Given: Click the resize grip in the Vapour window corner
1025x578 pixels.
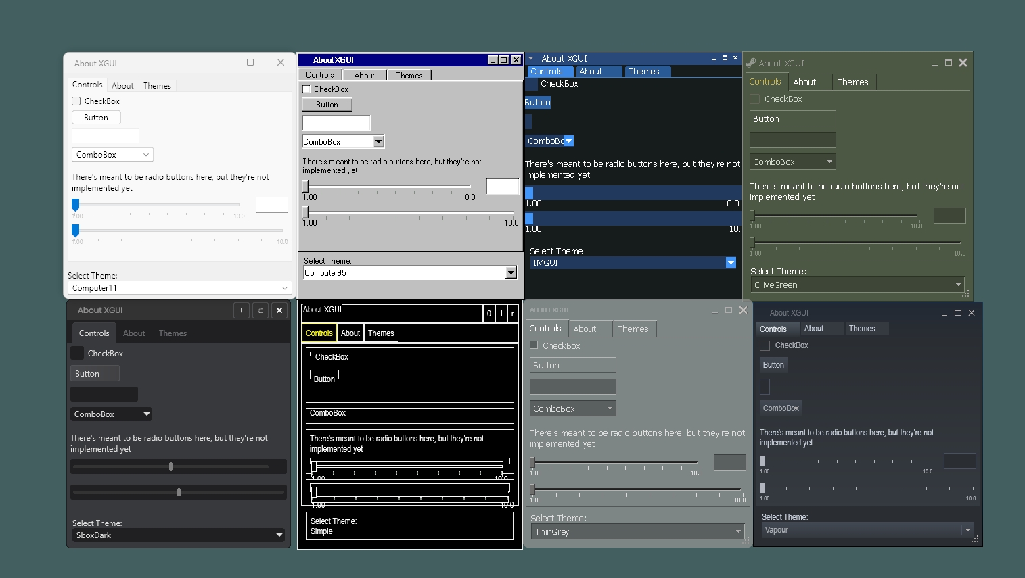Looking at the screenshot, I should click(x=975, y=539).
